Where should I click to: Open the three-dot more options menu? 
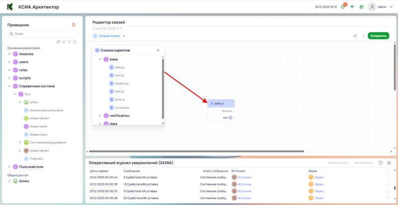pos(363,36)
